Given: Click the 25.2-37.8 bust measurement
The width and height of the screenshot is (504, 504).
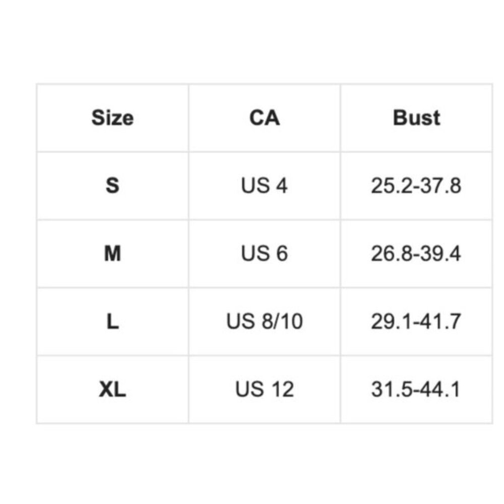Looking at the screenshot, I should coord(416,186).
